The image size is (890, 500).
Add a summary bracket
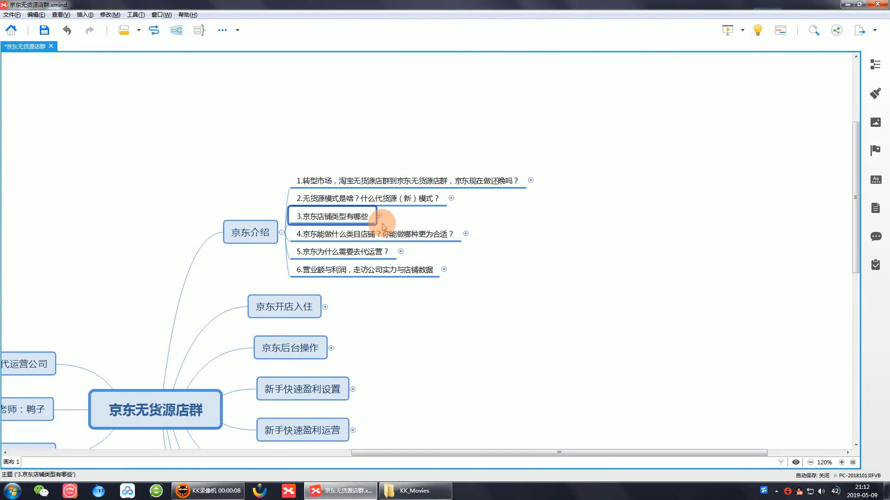199,30
